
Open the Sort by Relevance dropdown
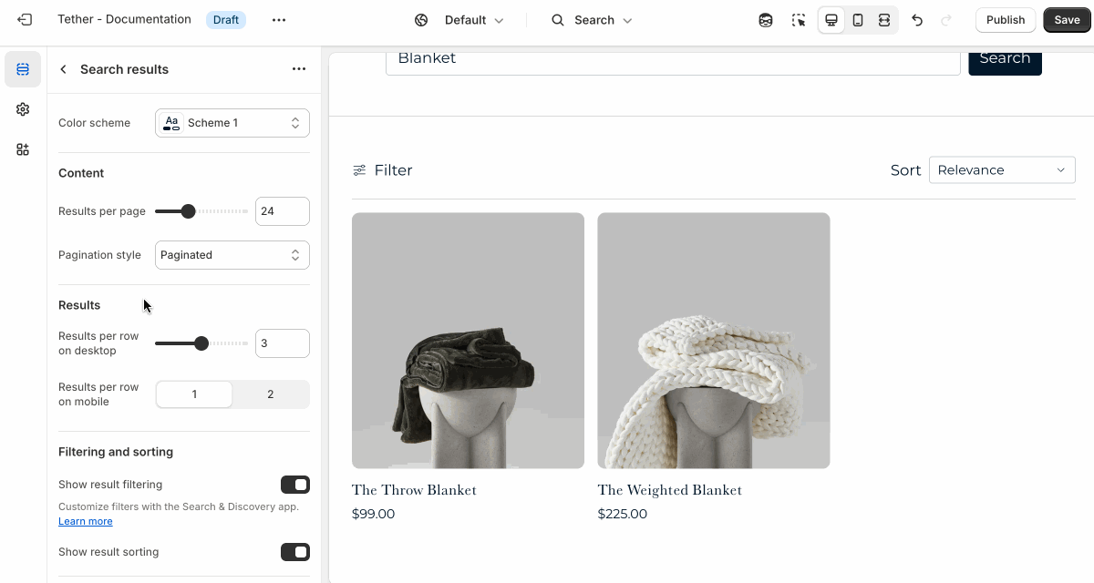tap(1002, 170)
